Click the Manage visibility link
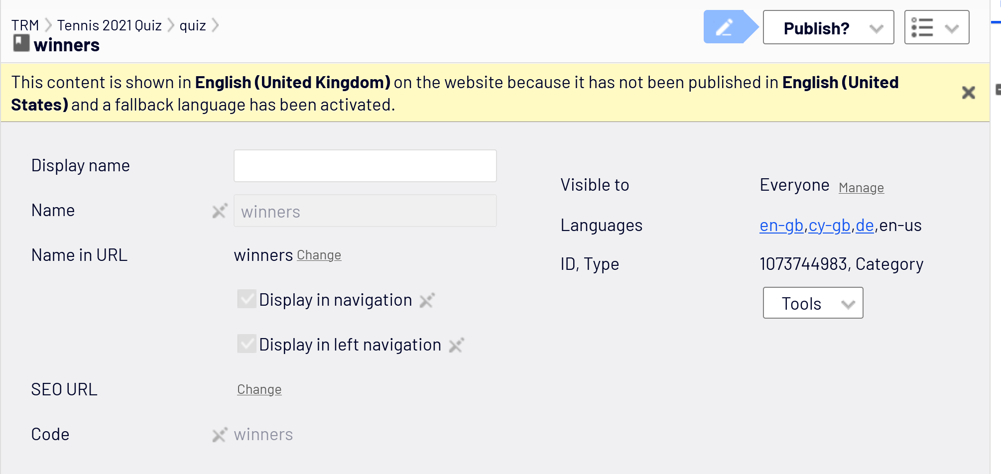 (861, 188)
